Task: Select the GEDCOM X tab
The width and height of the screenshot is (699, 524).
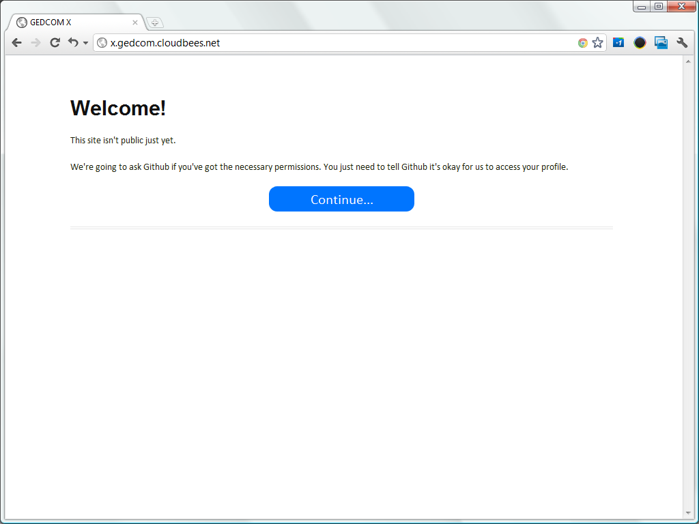Action: point(76,23)
